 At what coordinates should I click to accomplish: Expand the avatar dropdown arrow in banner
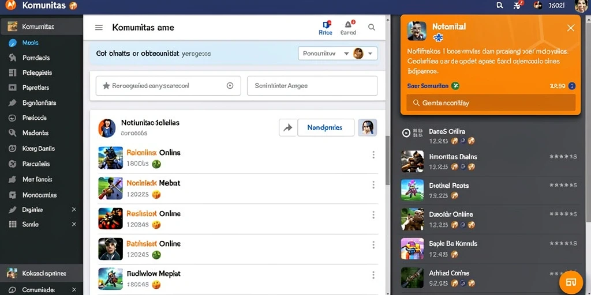point(370,54)
